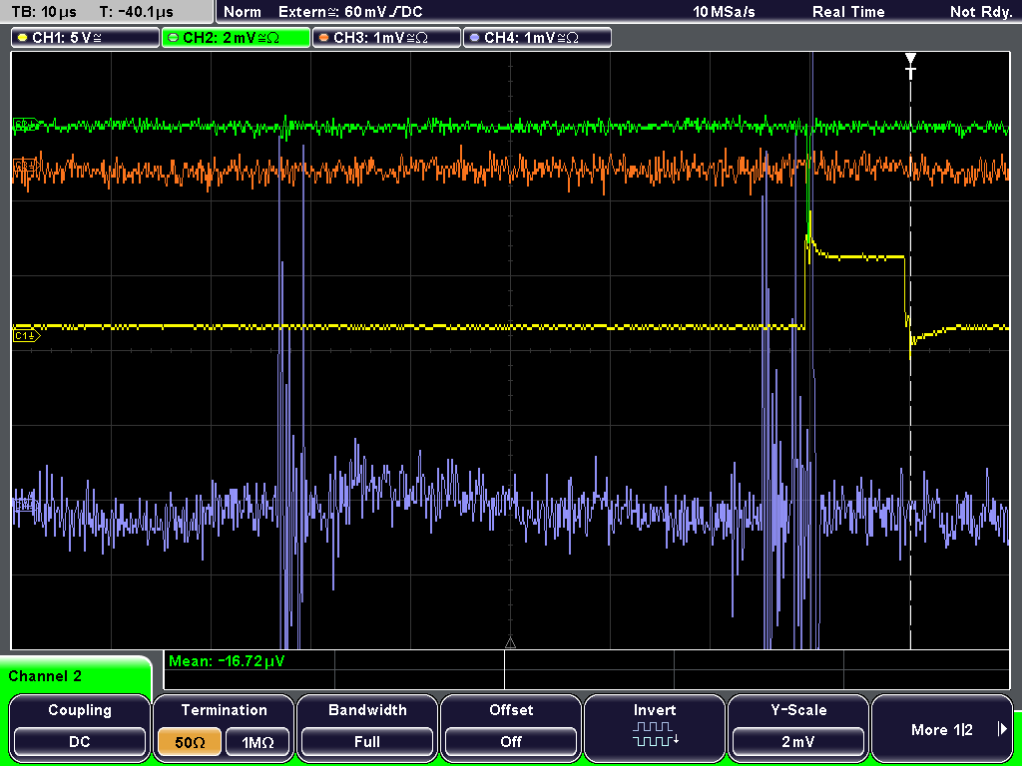Set termination to 50Ω
The image size is (1022, 766).
190,742
